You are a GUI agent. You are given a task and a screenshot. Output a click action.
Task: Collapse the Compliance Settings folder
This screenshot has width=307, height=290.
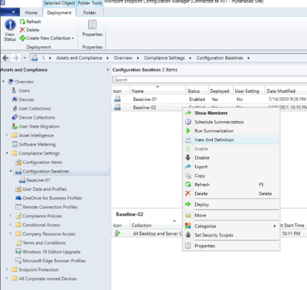[7, 153]
